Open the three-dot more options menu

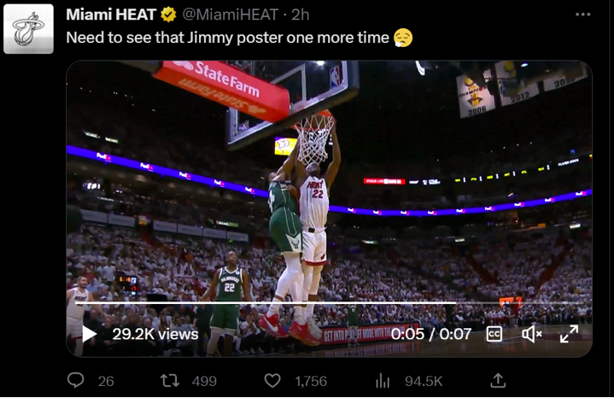tap(582, 15)
